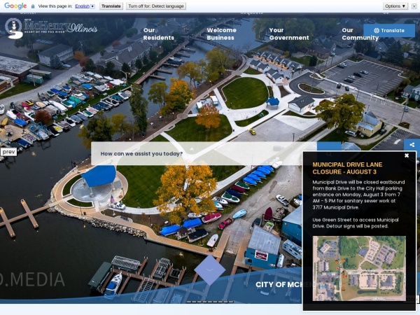
Task: Open the lane closure aerial map thumbnail
Action: [x=359, y=268]
